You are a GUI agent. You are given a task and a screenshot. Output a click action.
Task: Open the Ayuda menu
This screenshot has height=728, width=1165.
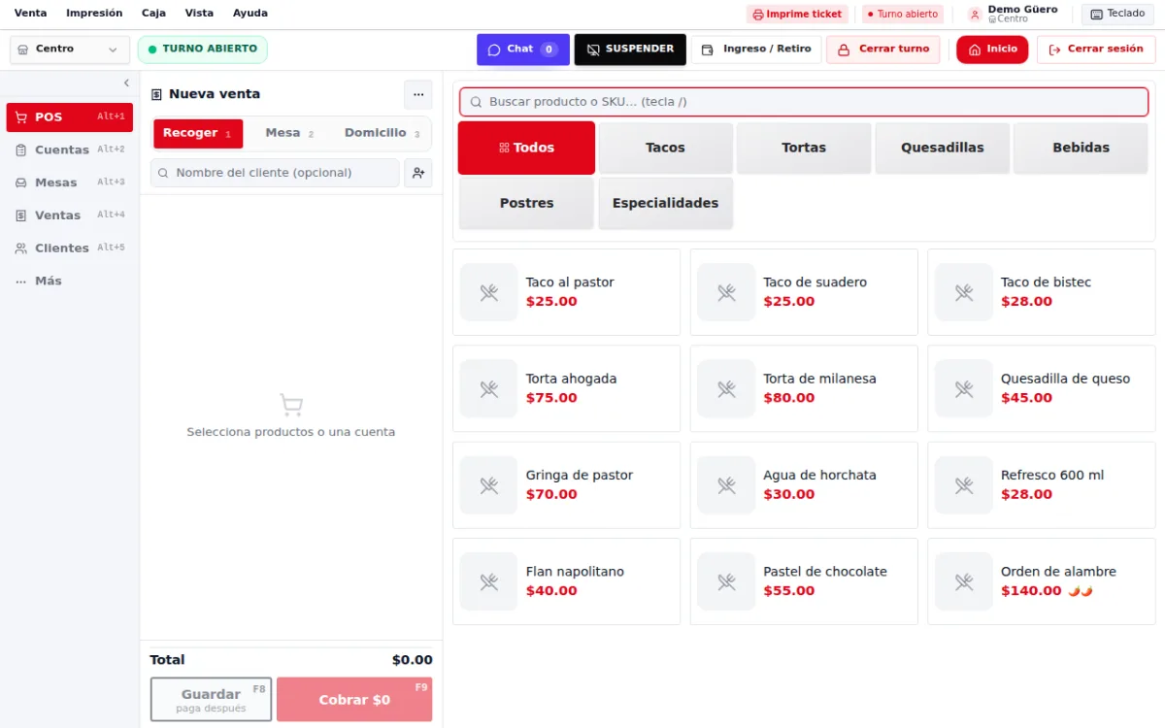click(250, 14)
